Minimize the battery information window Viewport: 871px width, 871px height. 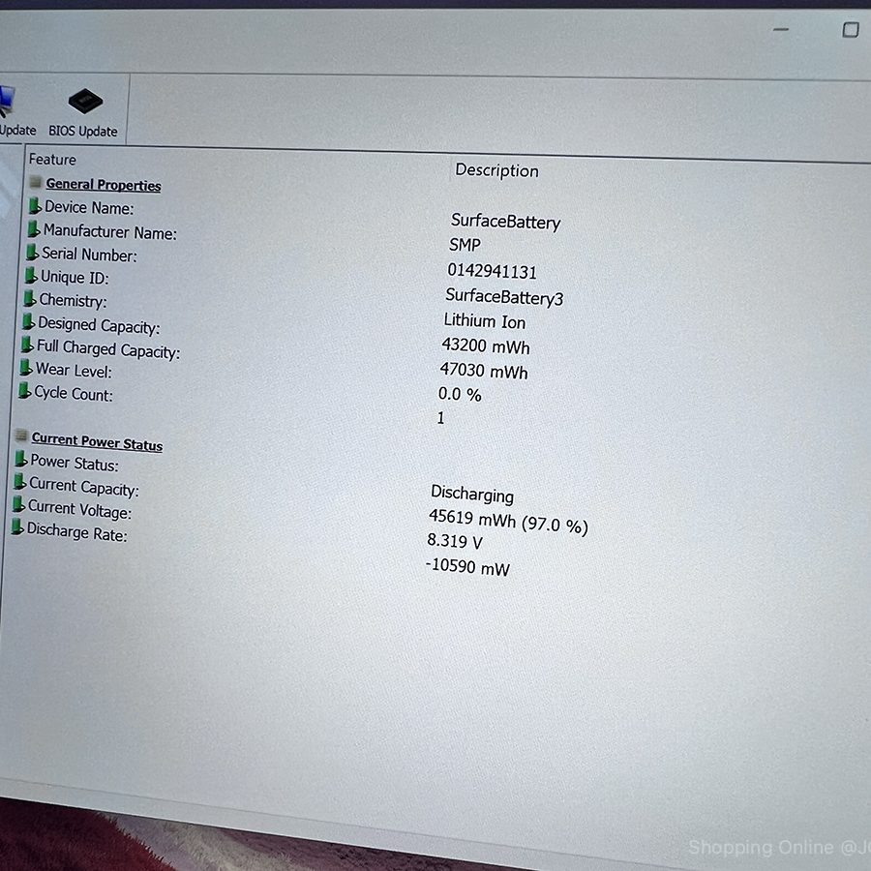(x=781, y=29)
